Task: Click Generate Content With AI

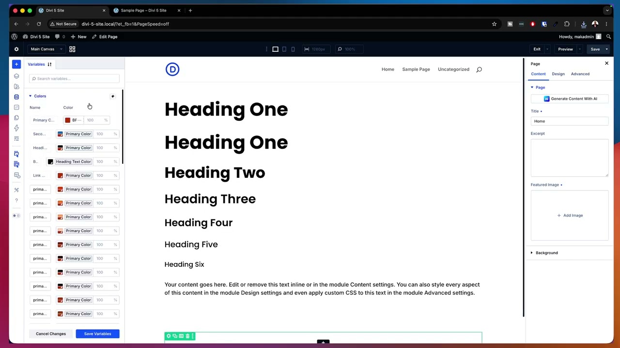Action: pyautogui.click(x=570, y=99)
